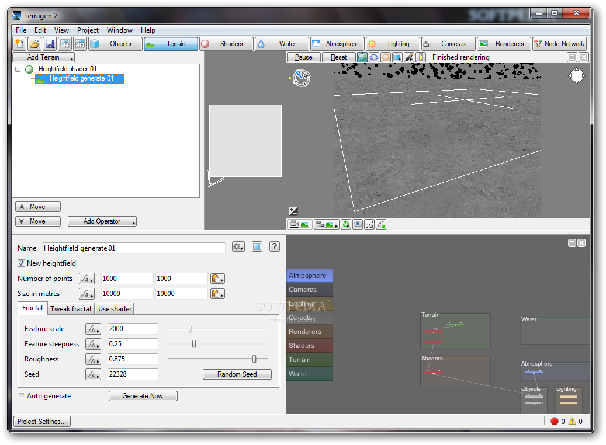606x445 pixels.
Task: Maximize the node network panel
Action: pos(572,243)
